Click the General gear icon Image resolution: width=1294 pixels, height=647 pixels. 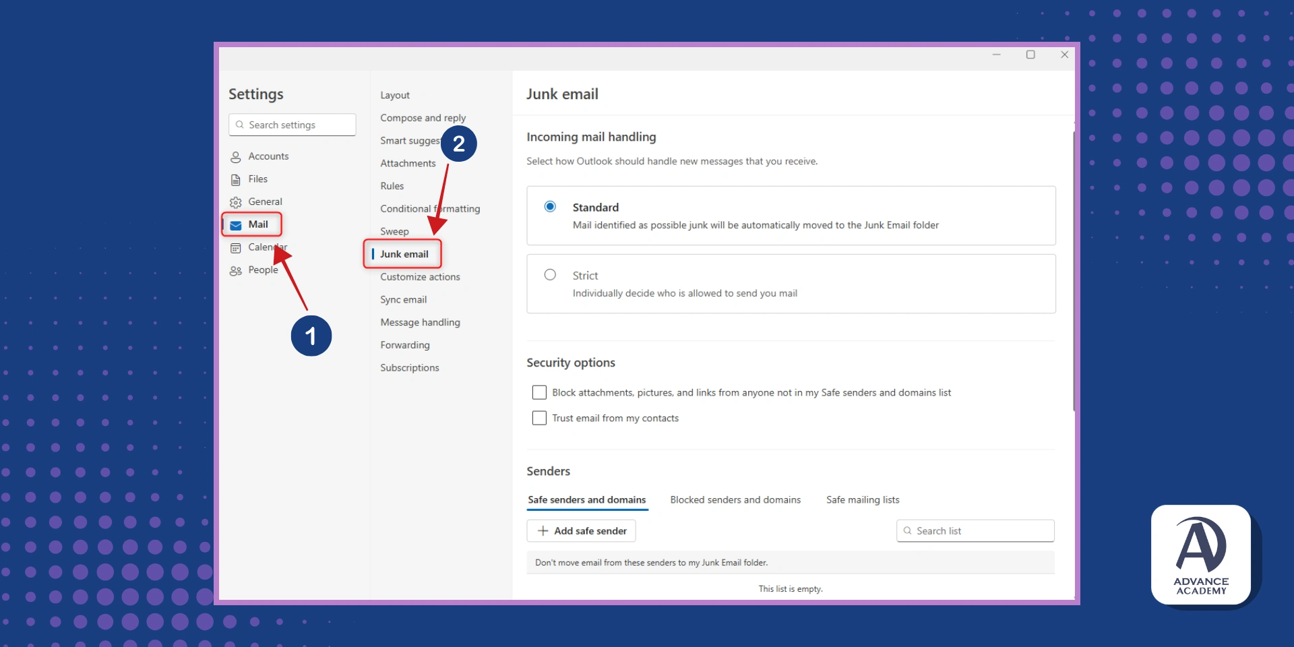pyautogui.click(x=236, y=202)
